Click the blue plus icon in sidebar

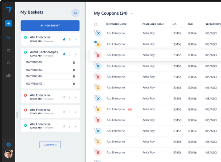(x=8, y=23)
